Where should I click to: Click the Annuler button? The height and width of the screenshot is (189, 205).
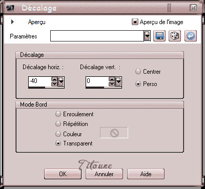pos(104,174)
